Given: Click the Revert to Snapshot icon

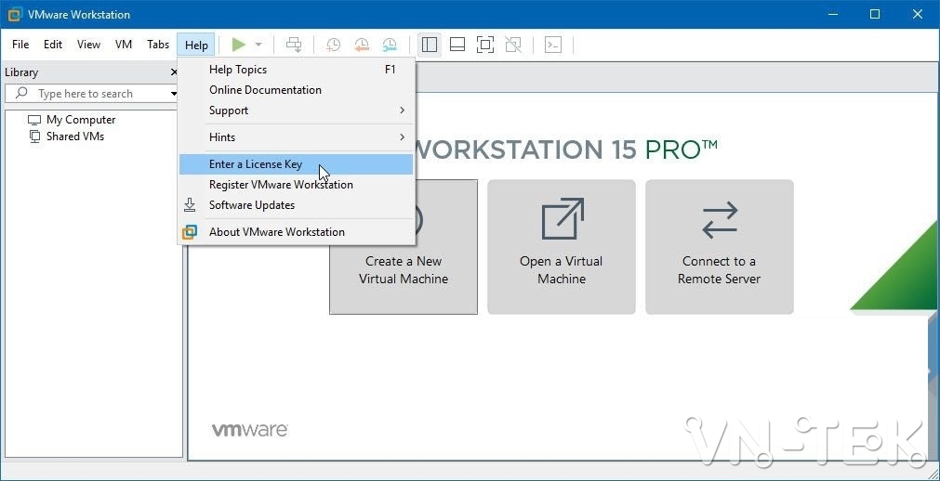Looking at the screenshot, I should (x=362, y=45).
